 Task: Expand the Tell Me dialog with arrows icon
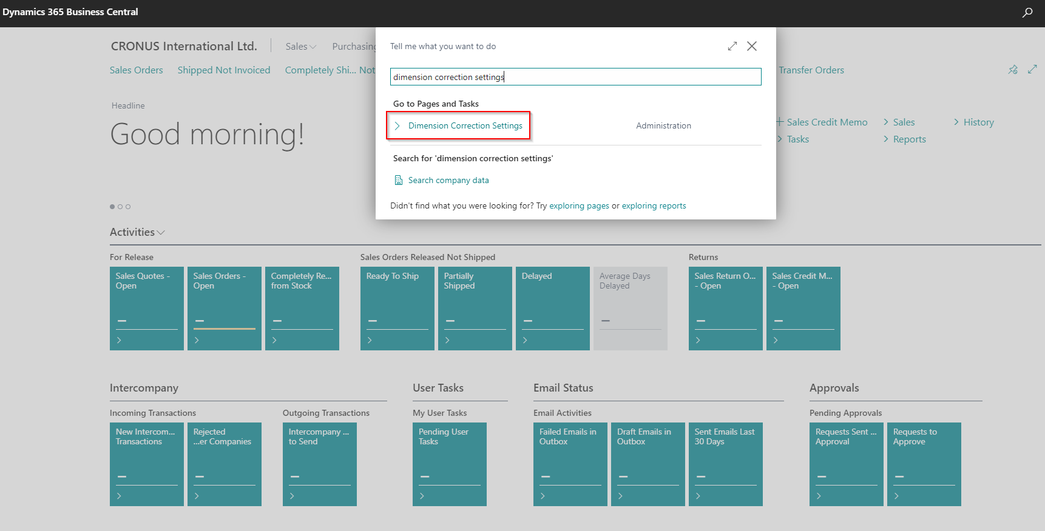click(x=732, y=46)
